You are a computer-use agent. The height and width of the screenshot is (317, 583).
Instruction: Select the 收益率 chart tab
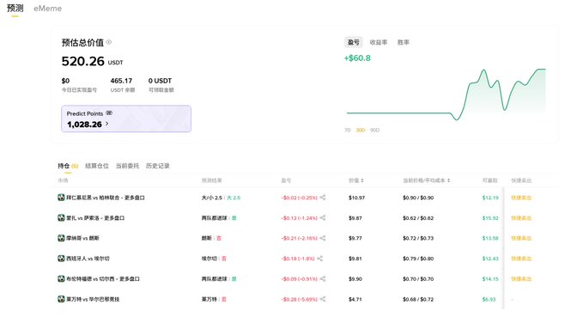click(x=379, y=42)
